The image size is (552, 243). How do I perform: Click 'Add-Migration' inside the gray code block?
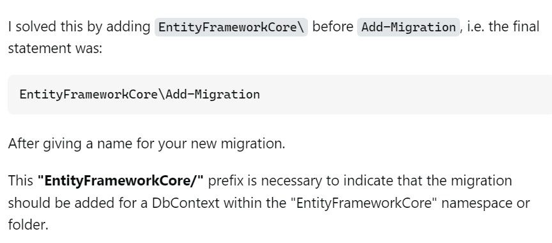[x=213, y=95]
